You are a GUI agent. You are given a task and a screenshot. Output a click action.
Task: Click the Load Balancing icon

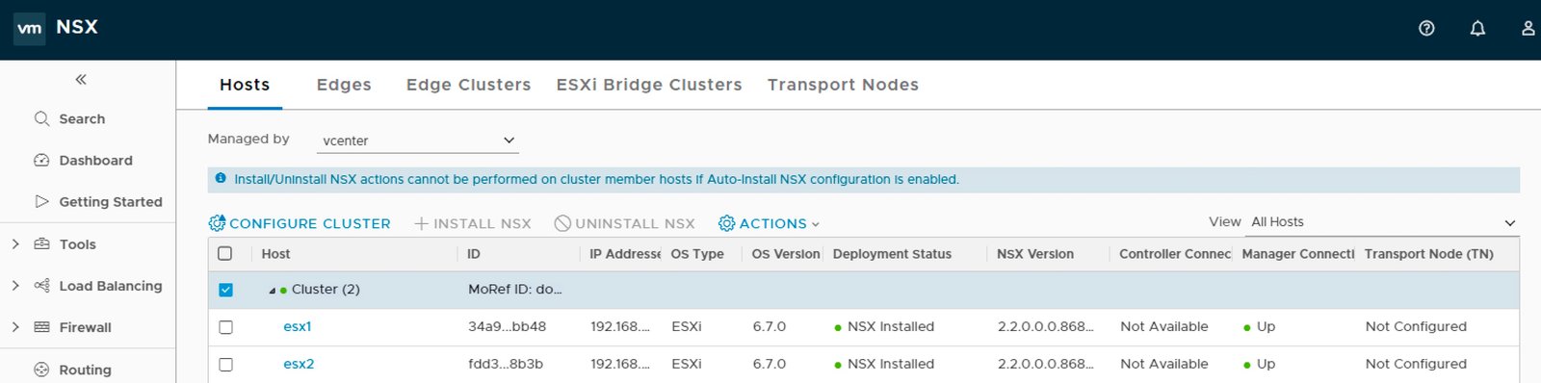click(41, 286)
